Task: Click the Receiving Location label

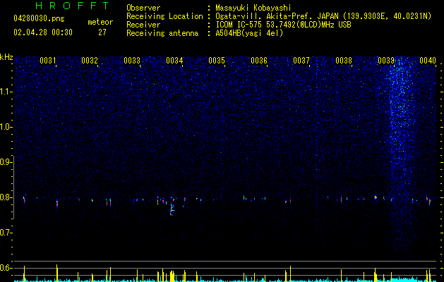Action: point(164,16)
